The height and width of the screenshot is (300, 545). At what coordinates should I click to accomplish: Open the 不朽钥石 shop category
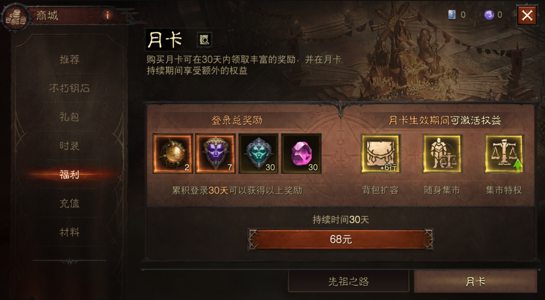coord(69,88)
